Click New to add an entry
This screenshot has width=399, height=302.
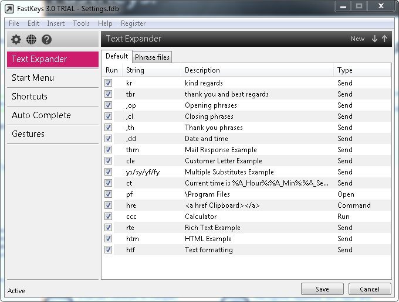[357, 39]
